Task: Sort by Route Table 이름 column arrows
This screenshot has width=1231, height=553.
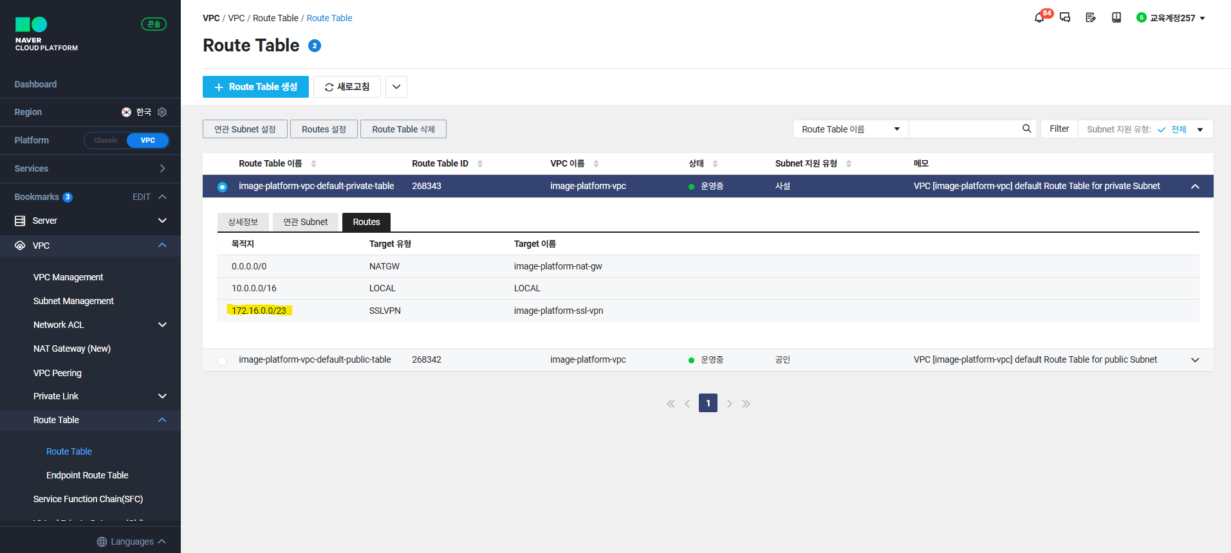Action: [313, 163]
